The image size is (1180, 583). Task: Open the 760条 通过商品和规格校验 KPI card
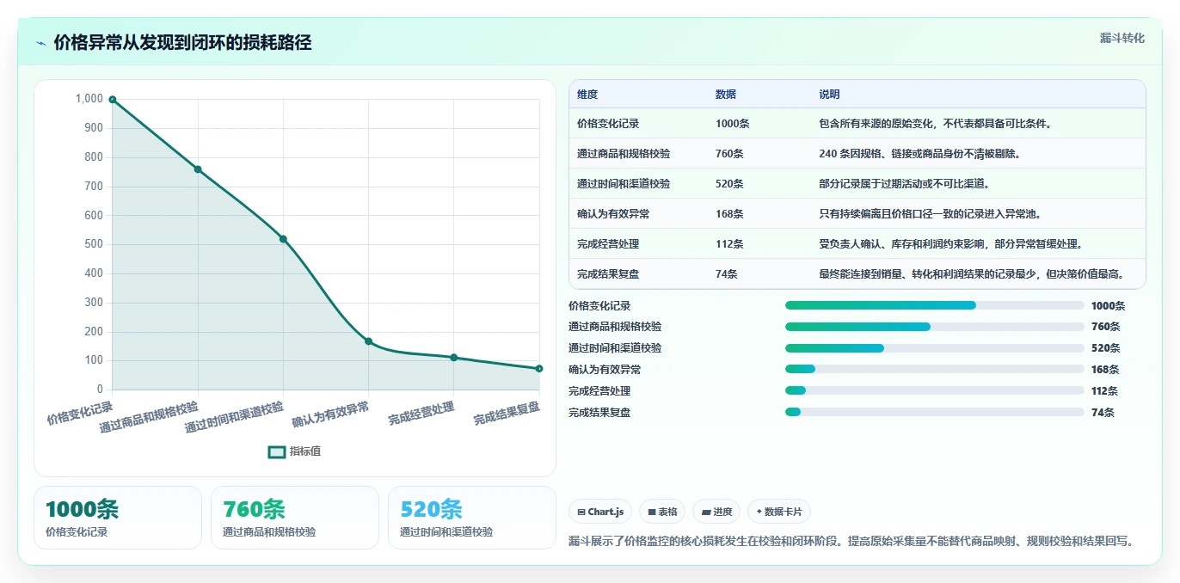point(295,518)
